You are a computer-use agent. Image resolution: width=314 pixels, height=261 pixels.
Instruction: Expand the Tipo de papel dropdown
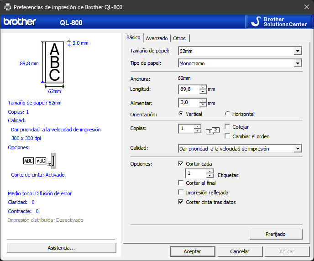click(x=298, y=63)
